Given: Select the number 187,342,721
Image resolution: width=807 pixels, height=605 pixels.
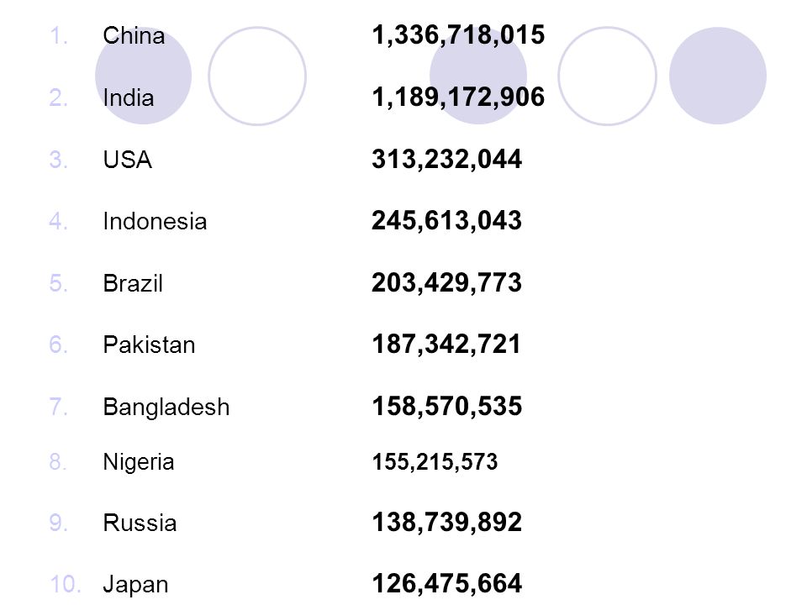Looking at the screenshot, I should tap(446, 345).
